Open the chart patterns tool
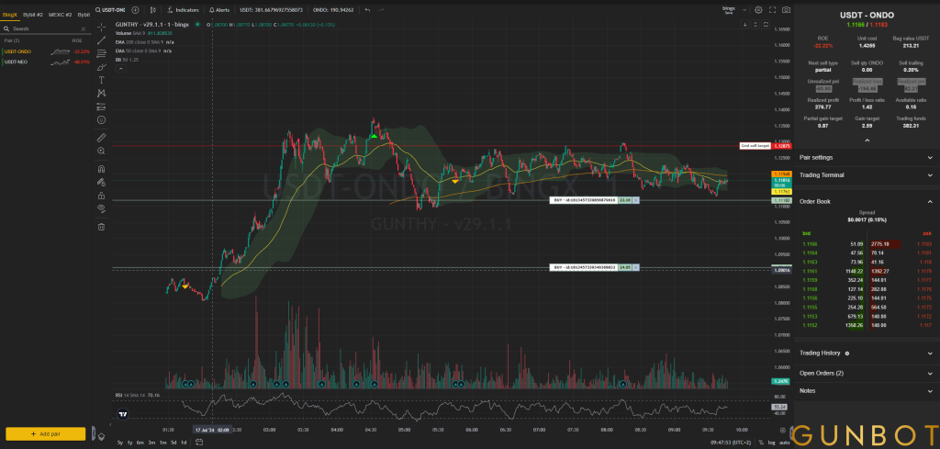This screenshot has width=940, height=449. pyautogui.click(x=101, y=93)
